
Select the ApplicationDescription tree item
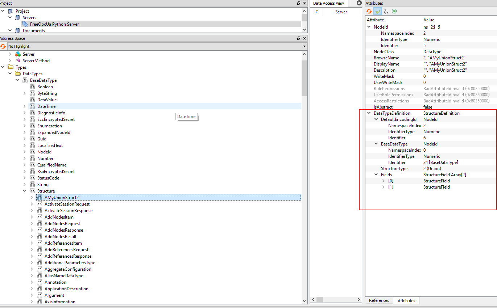[66, 289]
